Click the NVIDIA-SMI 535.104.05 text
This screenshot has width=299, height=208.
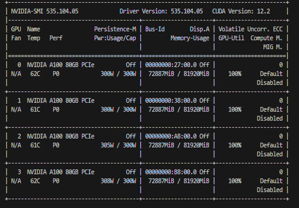point(45,11)
